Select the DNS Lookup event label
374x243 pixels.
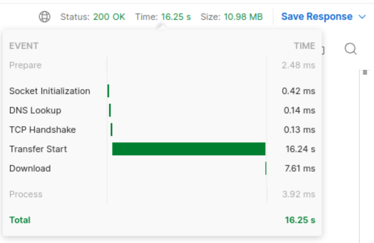(x=35, y=110)
